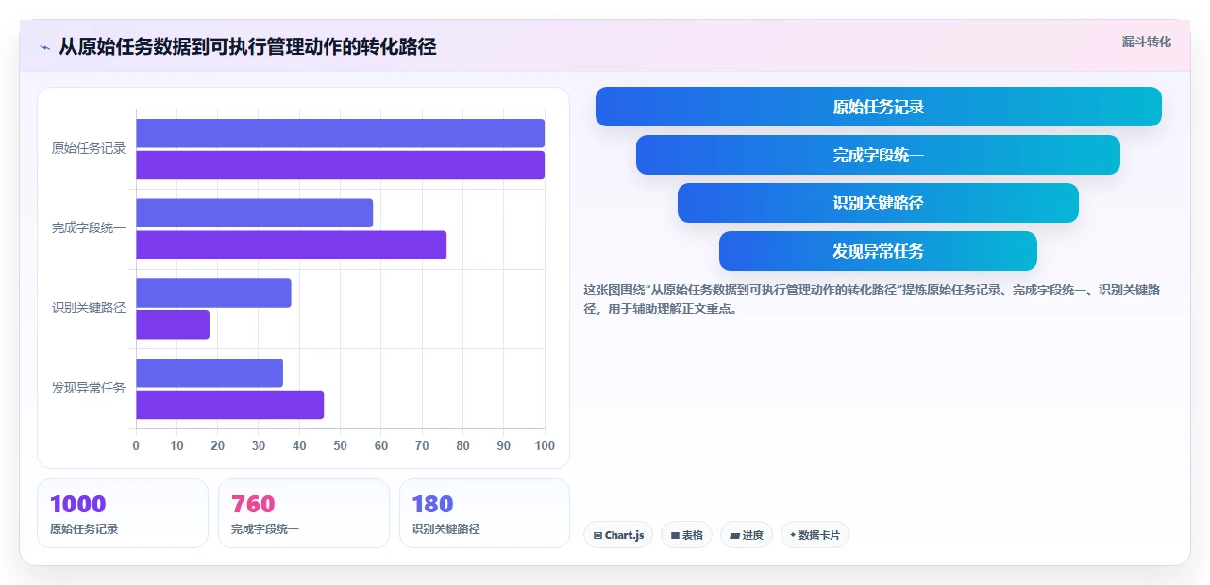This screenshot has height=585, width=1210.
Task: Click the lightning icon beside the title
Action: [44, 47]
